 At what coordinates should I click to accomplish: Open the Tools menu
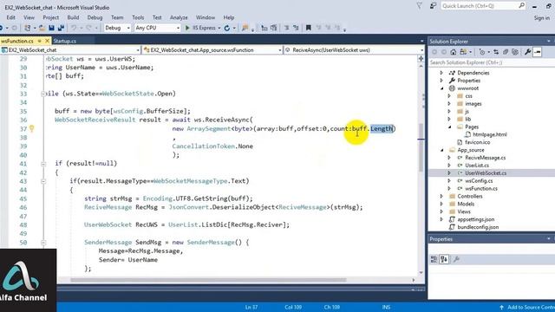click(138, 17)
